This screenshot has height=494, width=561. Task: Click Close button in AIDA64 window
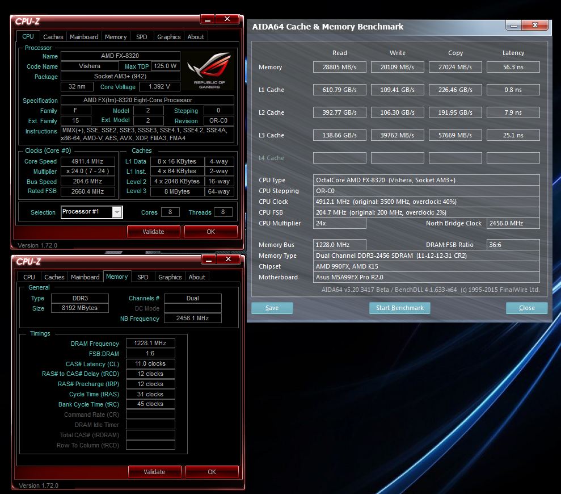[x=526, y=308]
